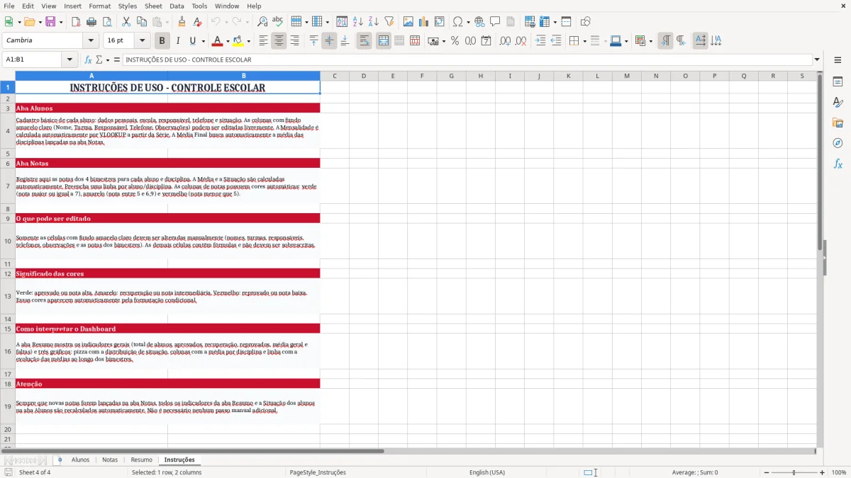851x478 pixels.
Task: Open Conditional Formatting dropdown arrow
Action: pyautogui.click(x=650, y=41)
